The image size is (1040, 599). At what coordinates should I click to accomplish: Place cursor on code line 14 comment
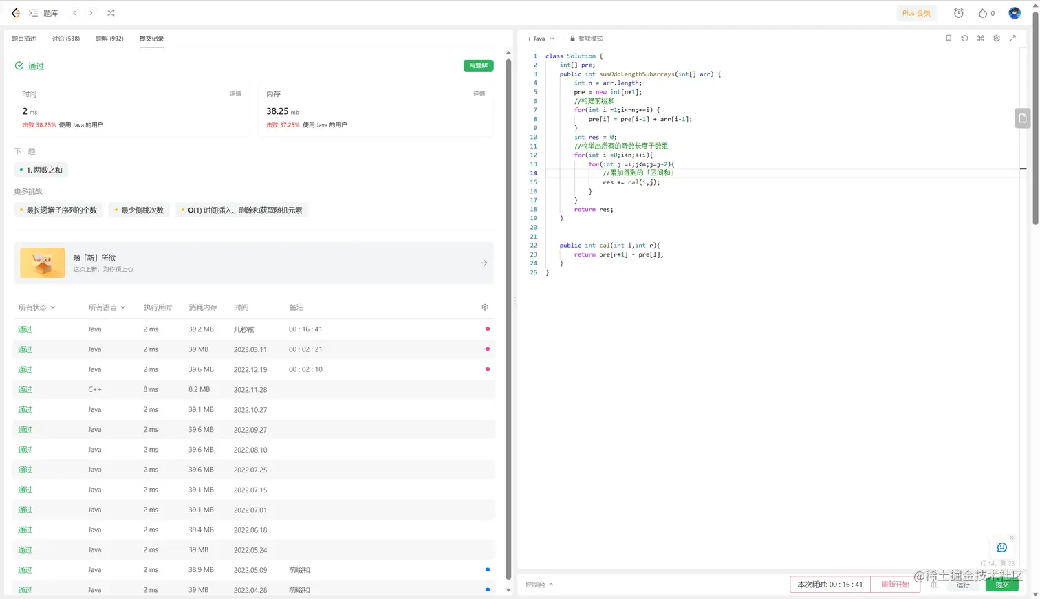(638, 173)
